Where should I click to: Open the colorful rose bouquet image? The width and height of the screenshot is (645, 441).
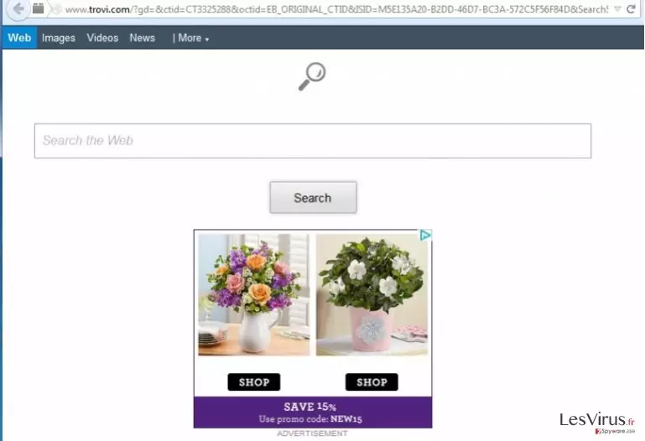254,294
